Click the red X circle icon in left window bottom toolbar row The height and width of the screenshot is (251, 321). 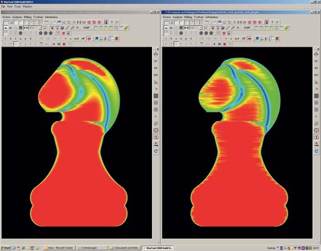(64, 44)
